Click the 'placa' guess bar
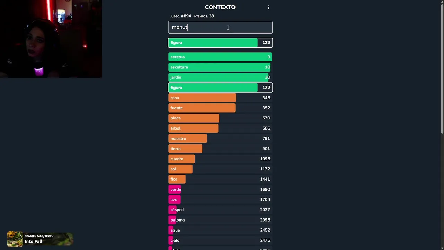 click(194, 118)
